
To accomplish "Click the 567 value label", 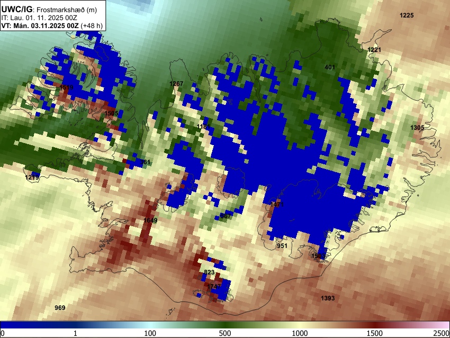I will click(x=226, y=216).
